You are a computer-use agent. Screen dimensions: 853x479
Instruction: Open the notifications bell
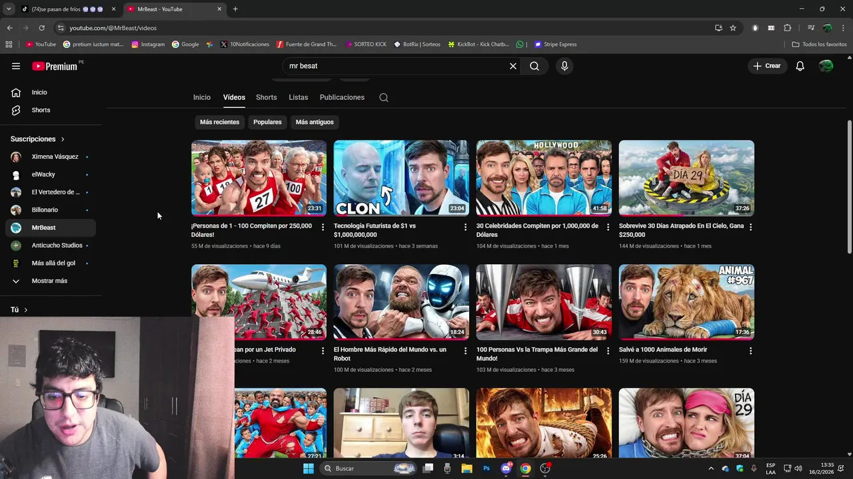click(800, 66)
